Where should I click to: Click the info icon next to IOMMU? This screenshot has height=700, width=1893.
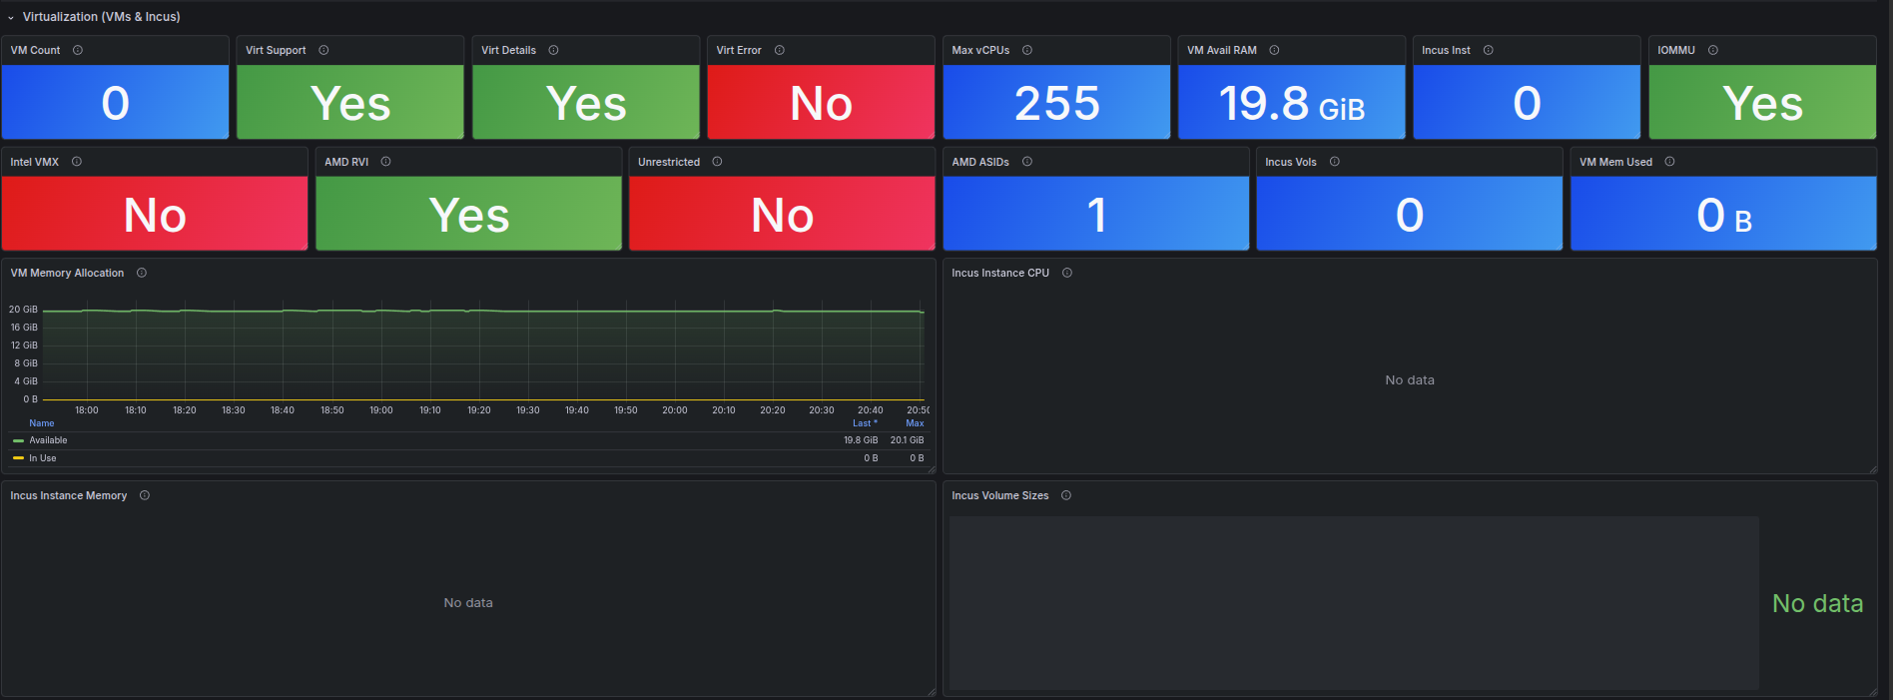coord(1713,50)
